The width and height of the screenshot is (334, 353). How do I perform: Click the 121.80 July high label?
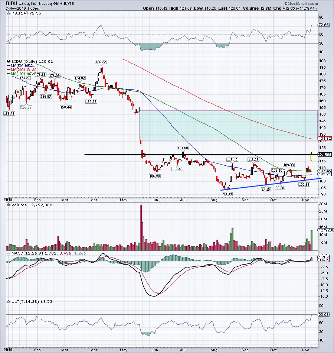tap(183, 148)
